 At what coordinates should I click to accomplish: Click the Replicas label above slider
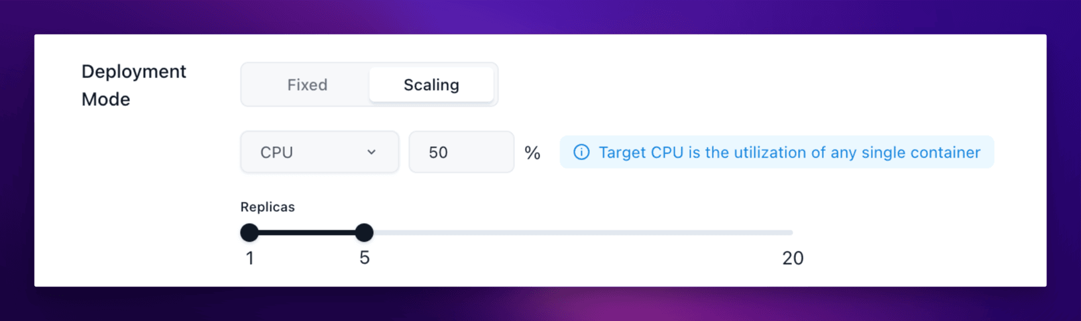point(268,207)
